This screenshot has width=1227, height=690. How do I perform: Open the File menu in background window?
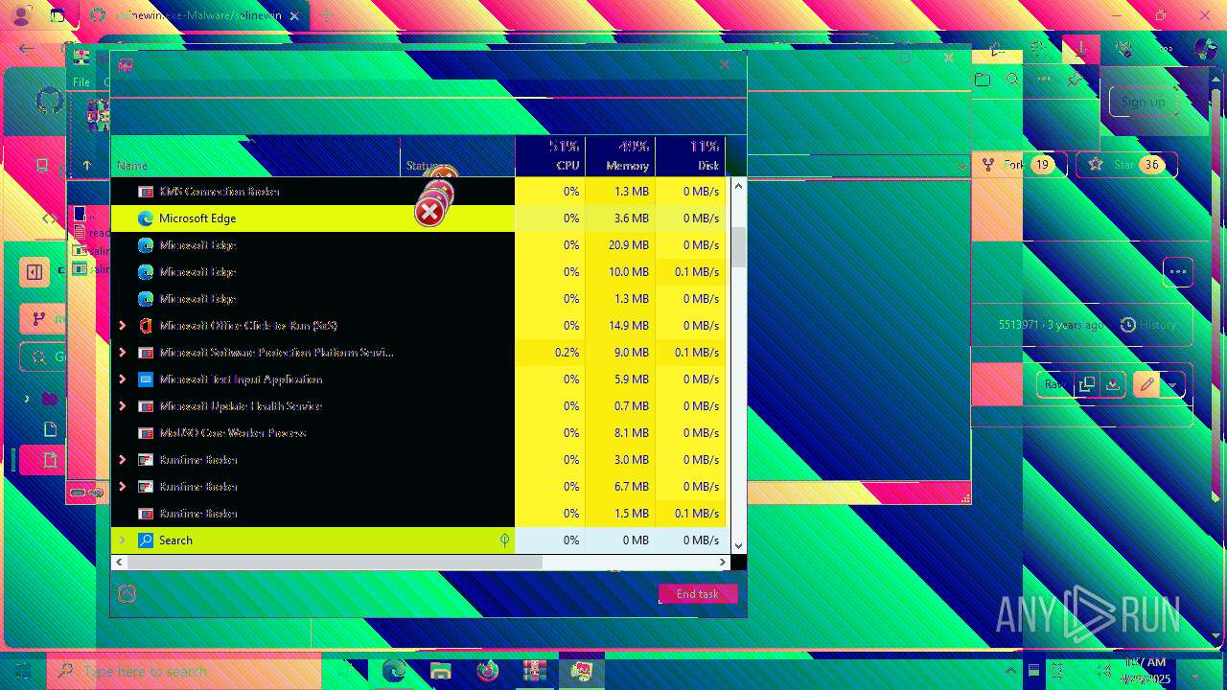[81, 83]
